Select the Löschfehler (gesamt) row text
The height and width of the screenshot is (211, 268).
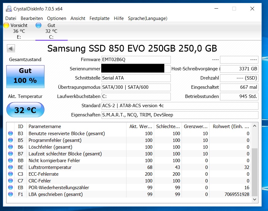tap(50, 147)
